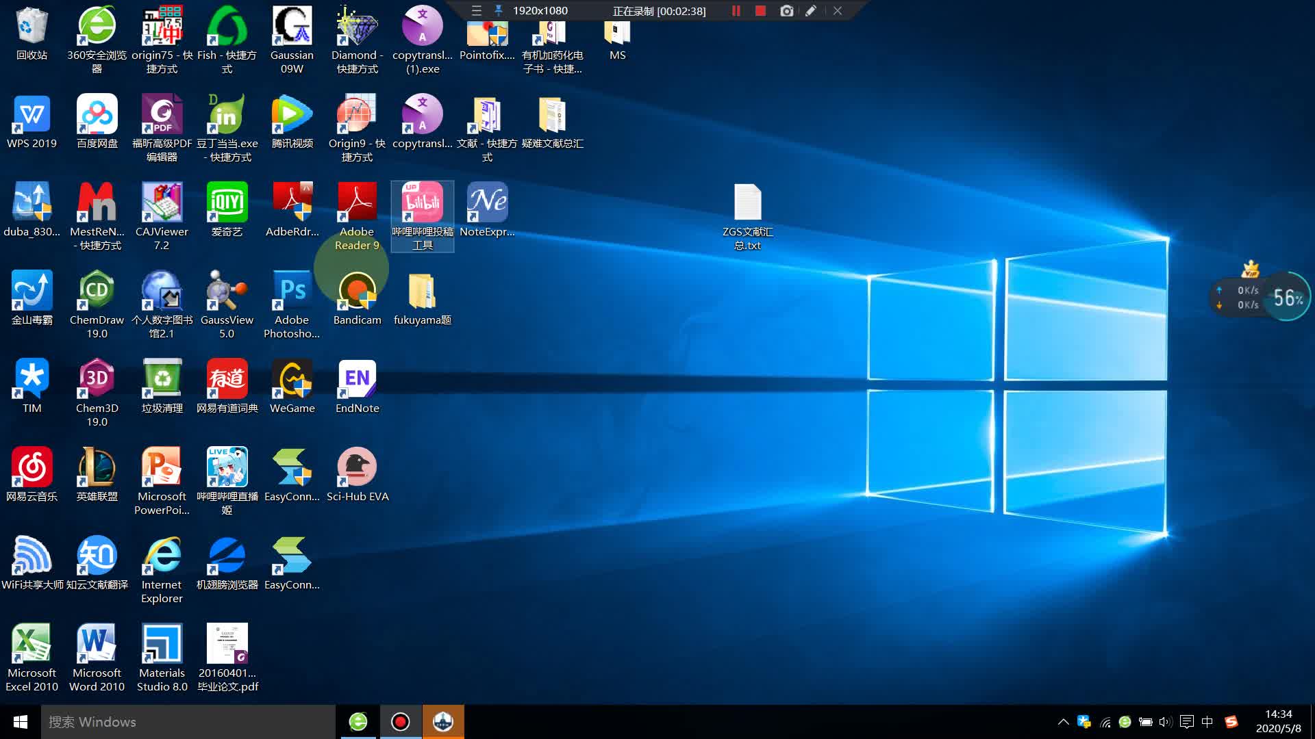Open the fukuyama题 folder
The height and width of the screenshot is (739, 1315).
coord(422,291)
